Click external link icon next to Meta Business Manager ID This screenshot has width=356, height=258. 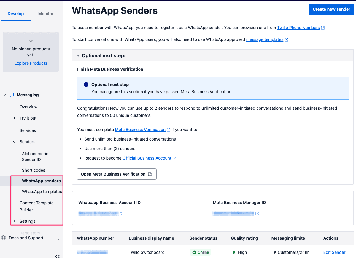(257, 214)
